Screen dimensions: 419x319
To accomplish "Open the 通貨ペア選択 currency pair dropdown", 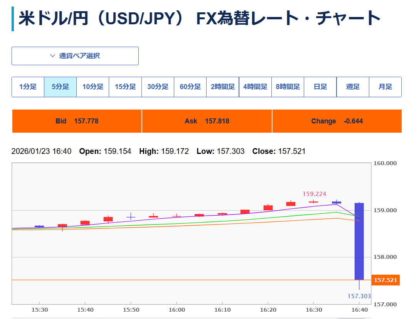I will click(x=75, y=56).
